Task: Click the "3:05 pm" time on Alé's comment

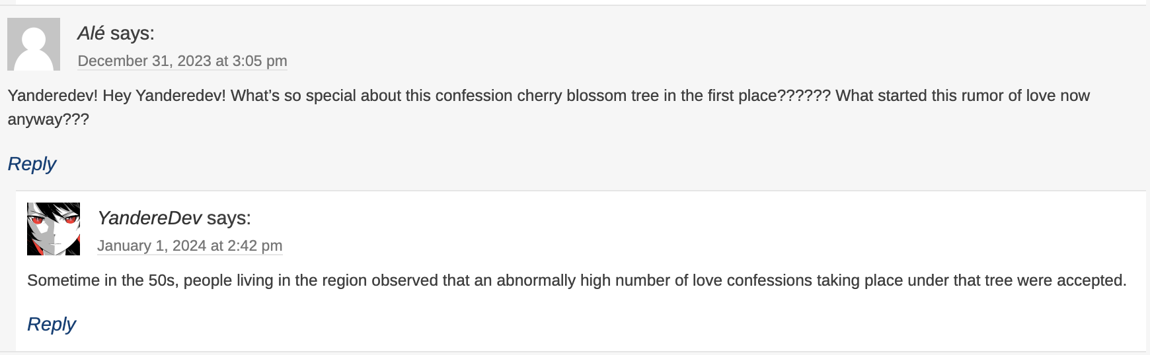Action: (260, 61)
